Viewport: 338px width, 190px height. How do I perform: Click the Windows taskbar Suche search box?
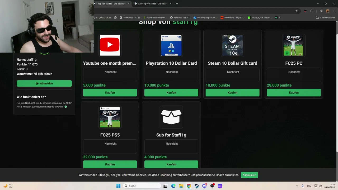coord(142,186)
